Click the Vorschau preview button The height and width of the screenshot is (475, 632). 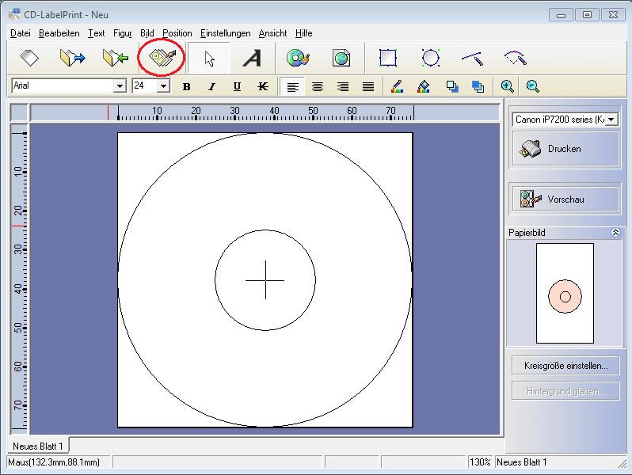point(565,199)
